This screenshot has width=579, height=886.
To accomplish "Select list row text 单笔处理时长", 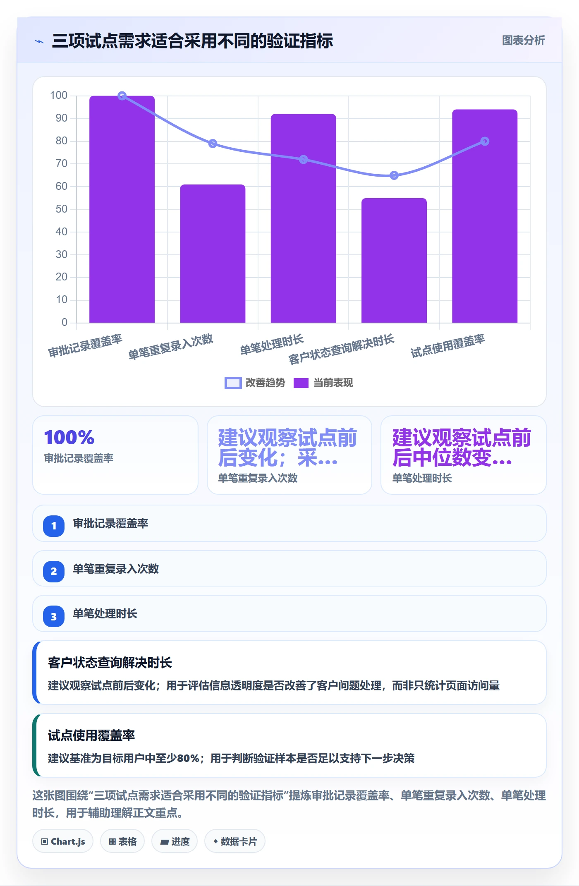I will coord(105,614).
